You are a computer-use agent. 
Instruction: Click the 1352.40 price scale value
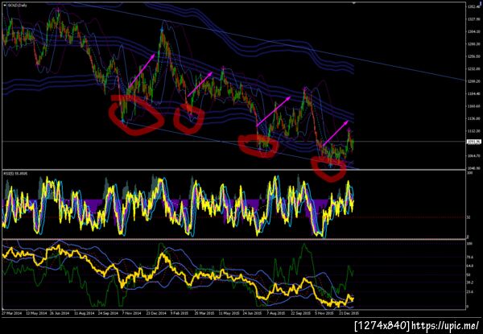pos(473,6)
